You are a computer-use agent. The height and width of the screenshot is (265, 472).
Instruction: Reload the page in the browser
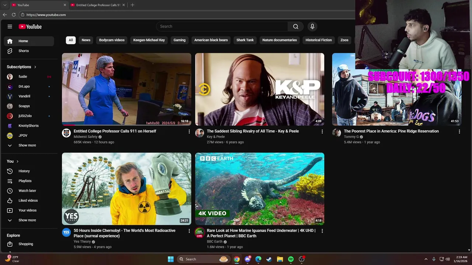click(14, 15)
